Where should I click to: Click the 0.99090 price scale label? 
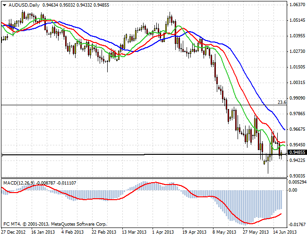click(x=297, y=98)
